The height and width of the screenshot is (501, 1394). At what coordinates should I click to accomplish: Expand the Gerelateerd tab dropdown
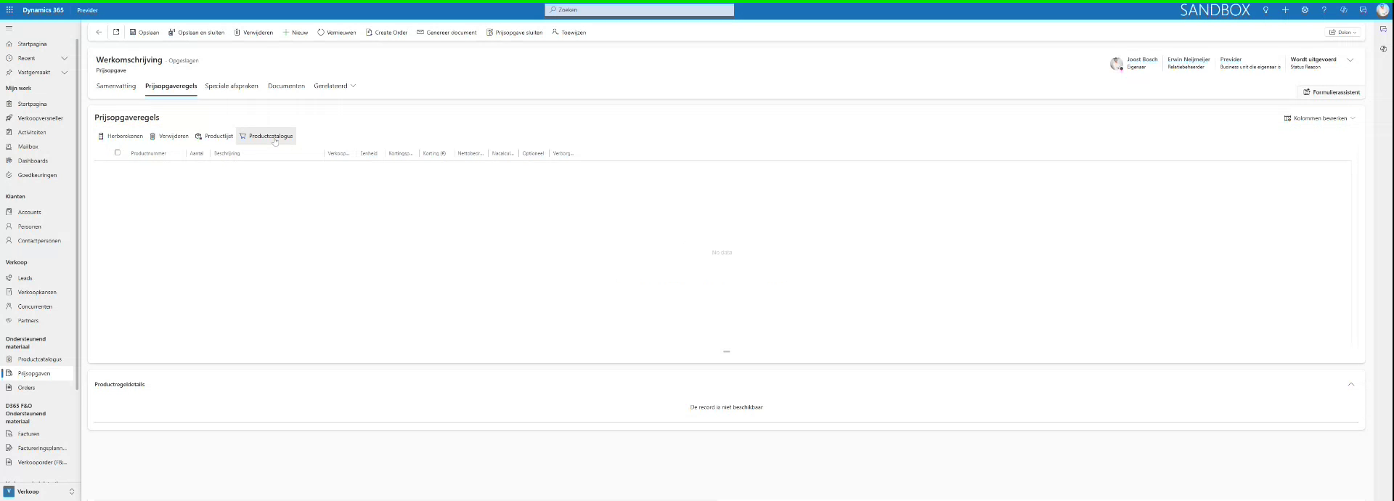point(335,86)
